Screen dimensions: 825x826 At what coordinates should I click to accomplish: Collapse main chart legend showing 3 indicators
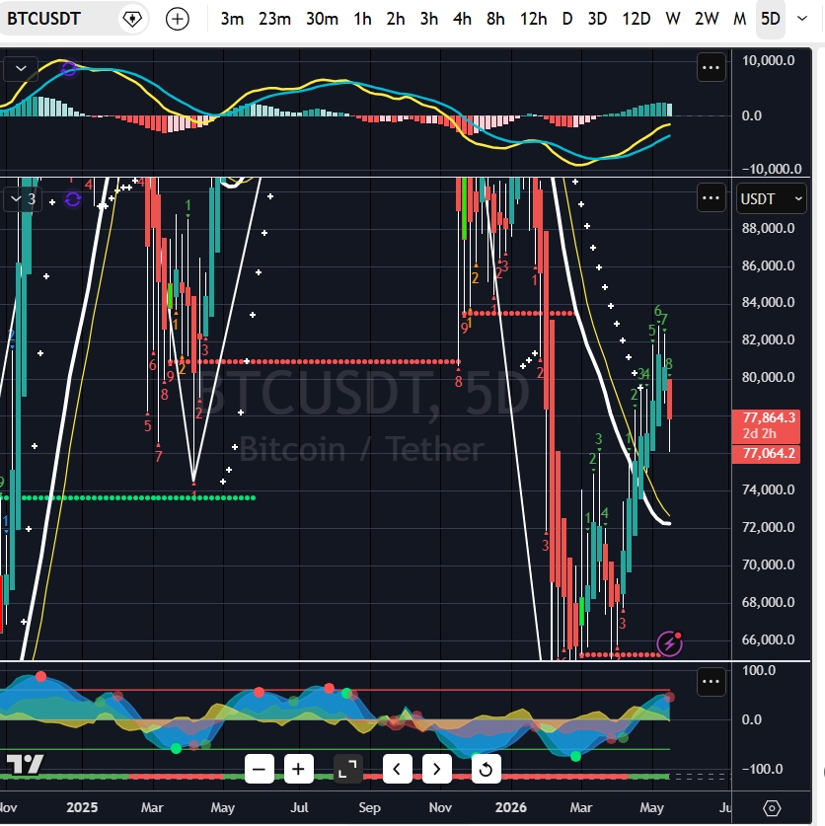click(x=22, y=199)
